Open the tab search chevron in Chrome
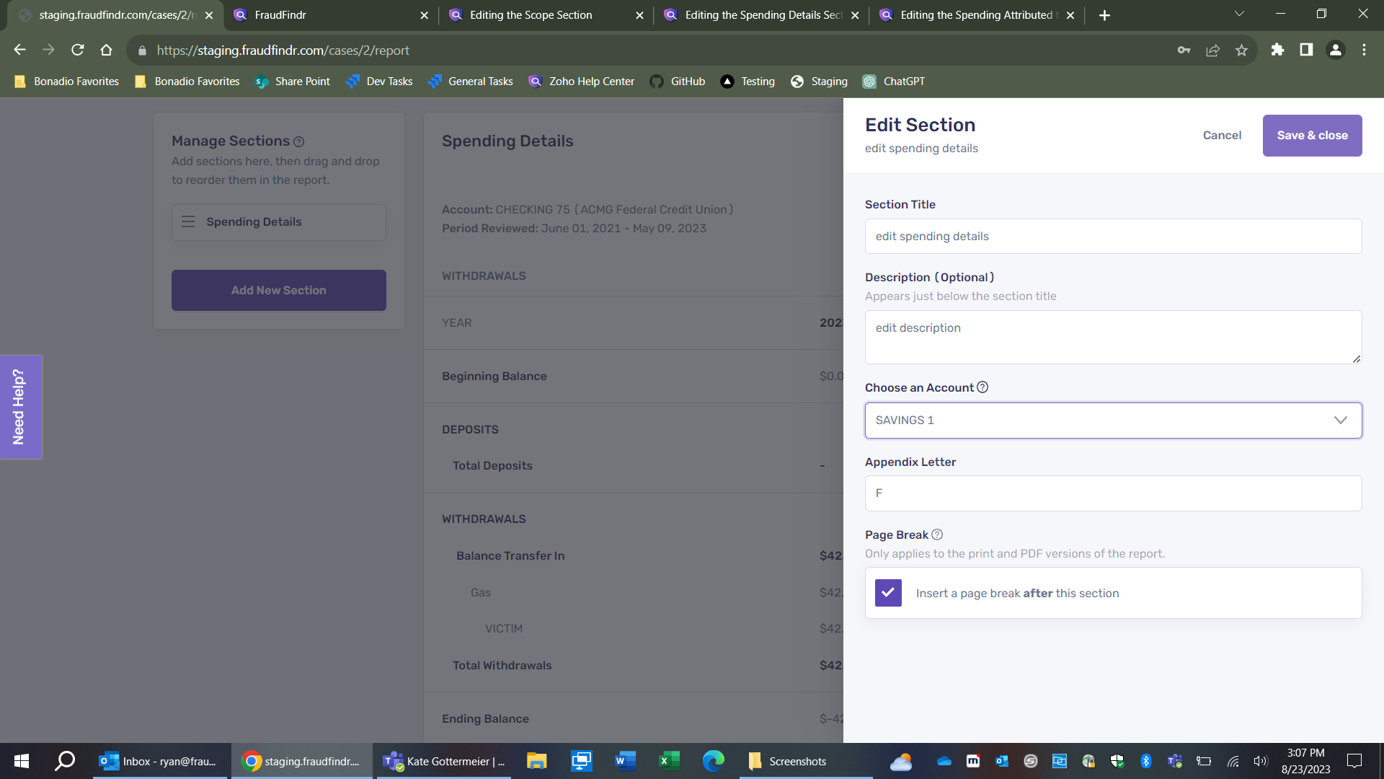Screen dimensions: 1384x779 pyautogui.click(x=1239, y=14)
